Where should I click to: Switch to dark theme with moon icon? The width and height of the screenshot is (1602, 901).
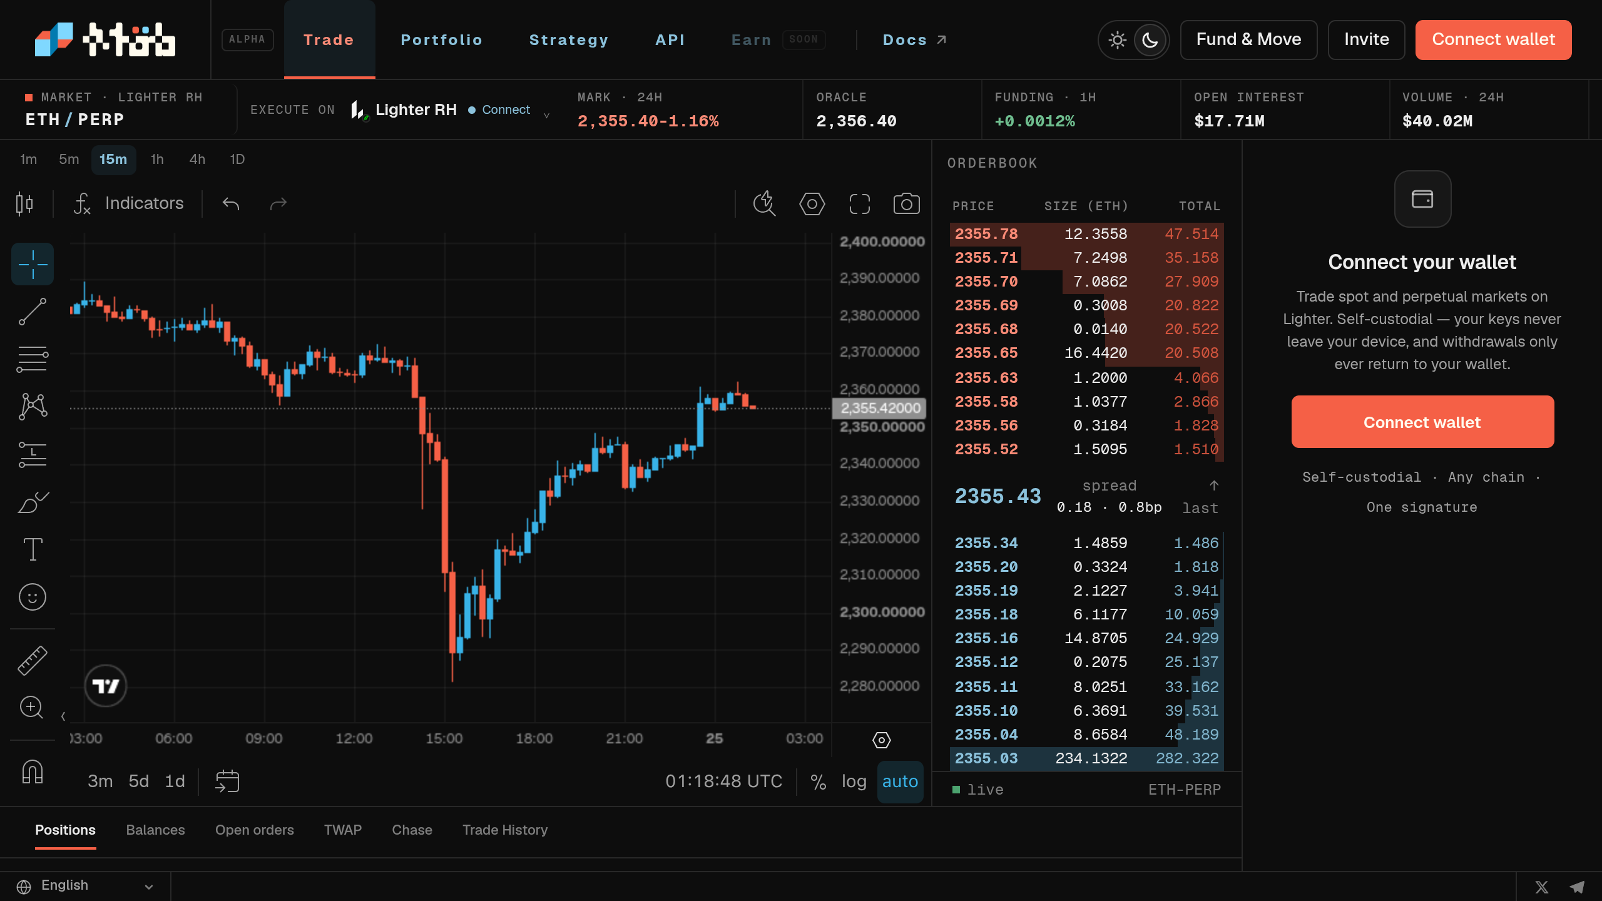coord(1150,40)
